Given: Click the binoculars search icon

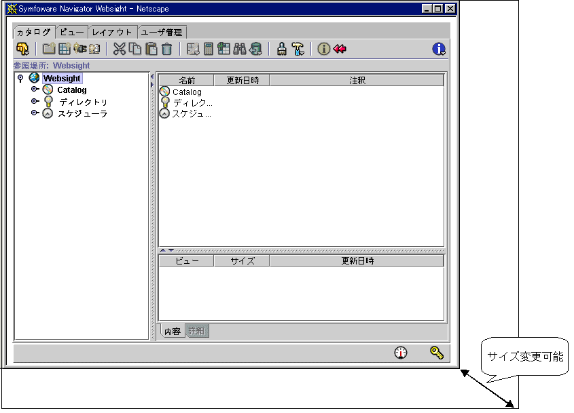Looking at the screenshot, I should [240, 49].
